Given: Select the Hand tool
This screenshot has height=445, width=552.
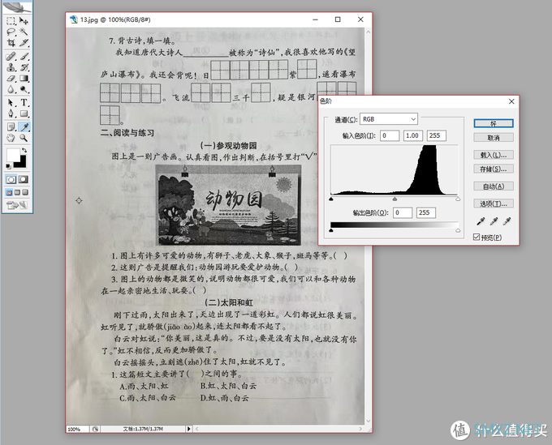Looking at the screenshot, I should click(x=11, y=138).
